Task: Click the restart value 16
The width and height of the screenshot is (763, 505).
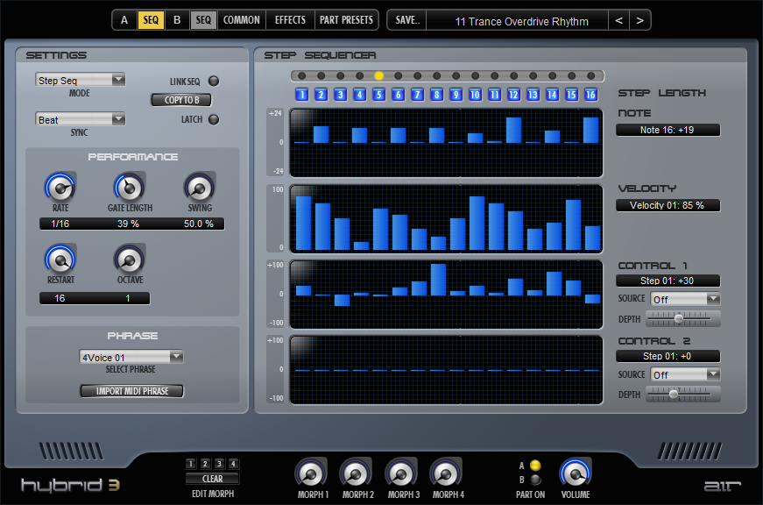Action: coord(60,298)
